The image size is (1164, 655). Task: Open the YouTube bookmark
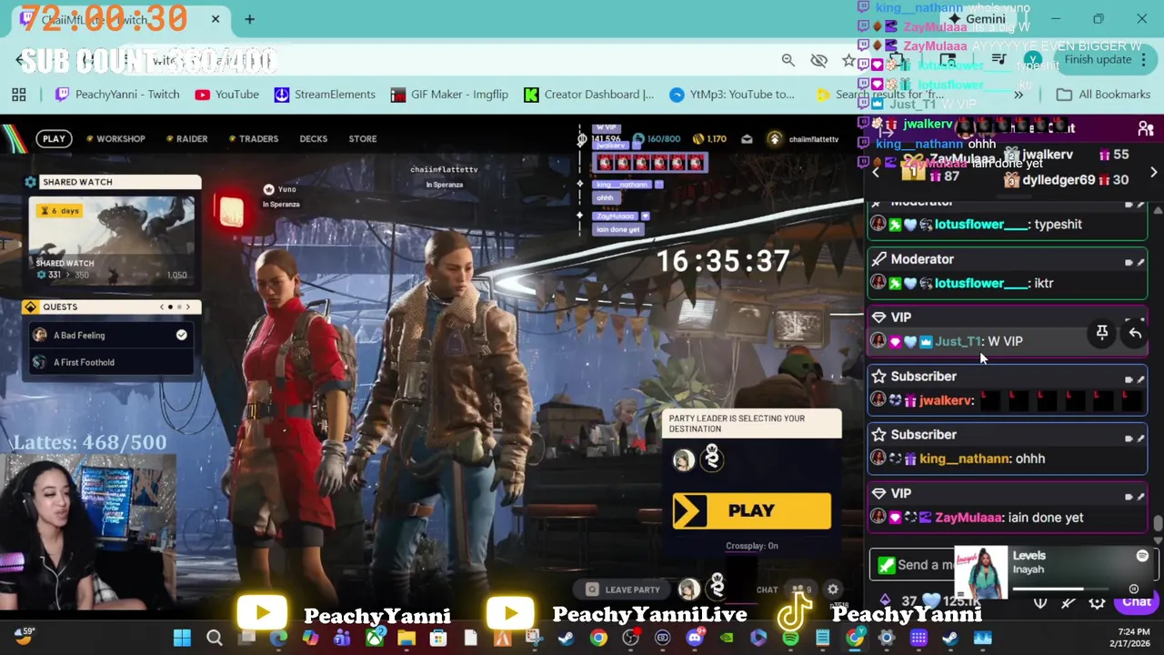(x=226, y=95)
